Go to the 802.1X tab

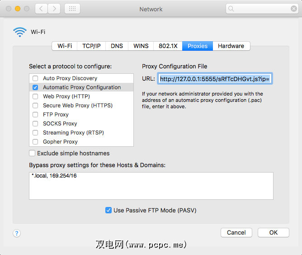coord(168,46)
